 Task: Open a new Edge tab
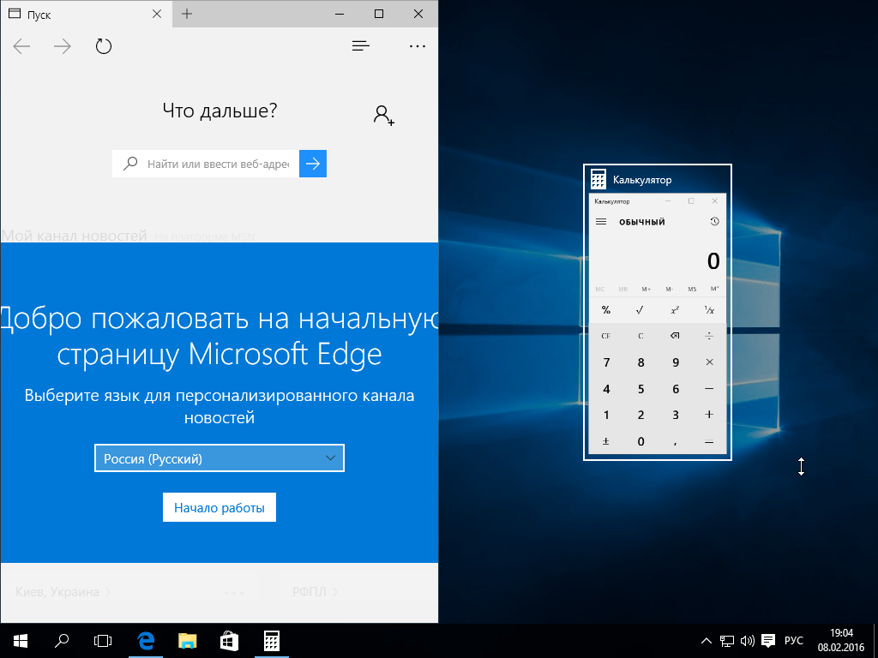[x=187, y=14]
